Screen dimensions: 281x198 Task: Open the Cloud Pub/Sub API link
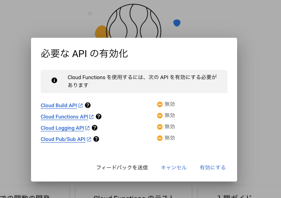point(63,139)
